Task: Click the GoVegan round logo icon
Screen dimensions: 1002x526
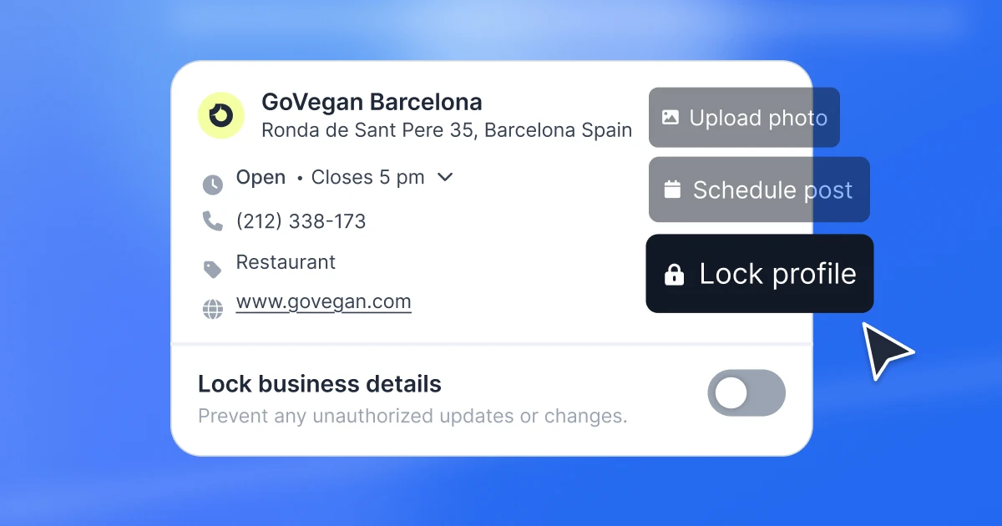Action: pos(220,115)
